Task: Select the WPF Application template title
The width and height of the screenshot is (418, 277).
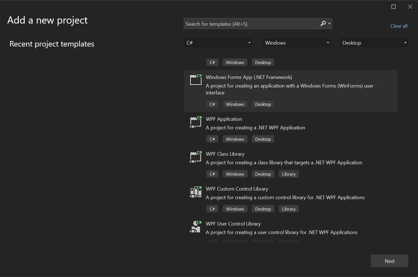Action: 224,119
